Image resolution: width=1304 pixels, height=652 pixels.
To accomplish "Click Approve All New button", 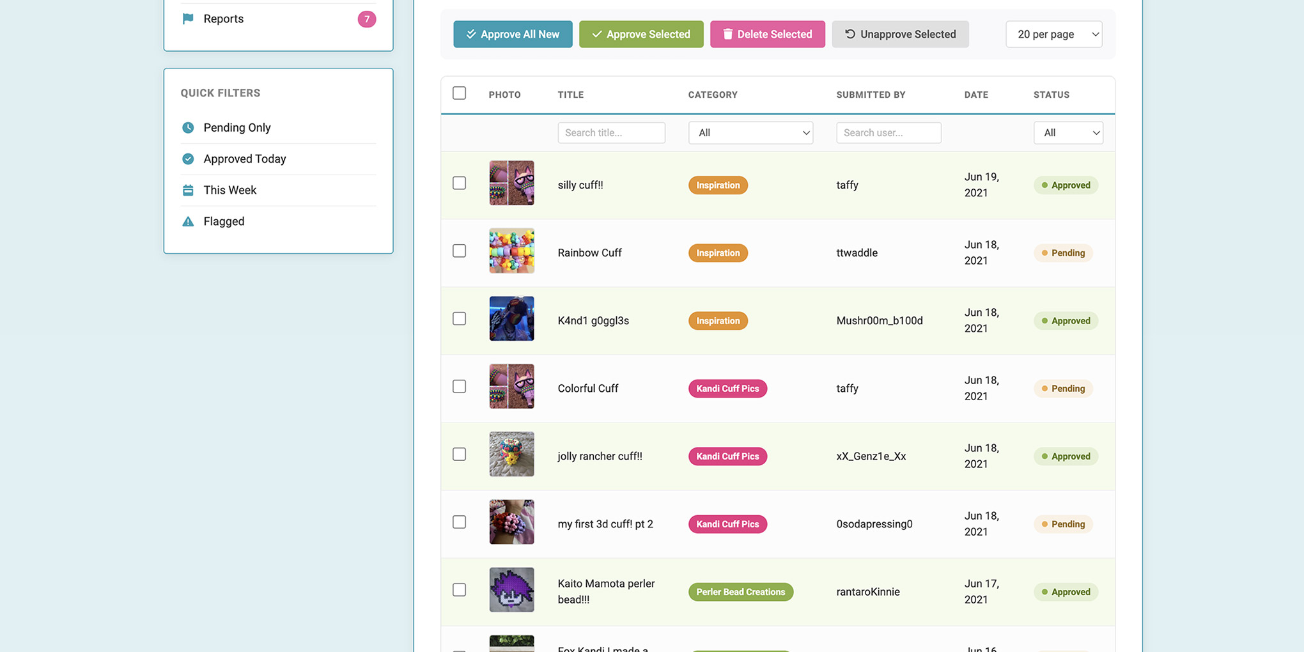I will [513, 34].
